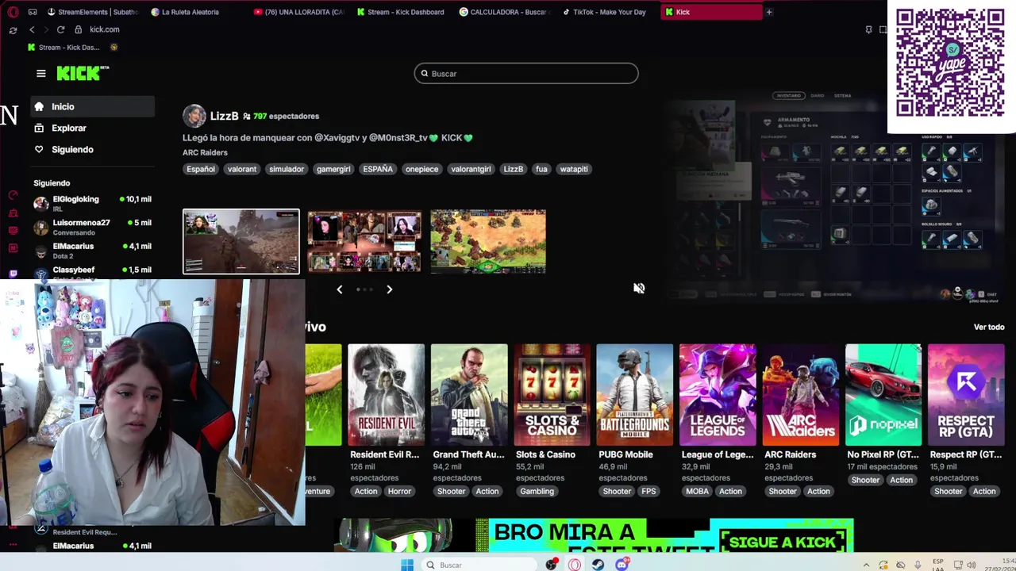Select first featured stream thumbnail
This screenshot has height=571, width=1016.
[x=241, y=241]
